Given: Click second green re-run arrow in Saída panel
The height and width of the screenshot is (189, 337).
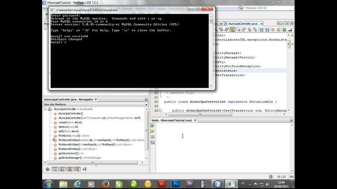Looking at the screenshot, I should tap(153, 131).
